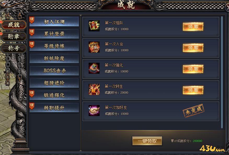Viewport: 229px width, 155px height.
Task: Click the 第一次强化 hammer icon
Action: click(94, 68)
